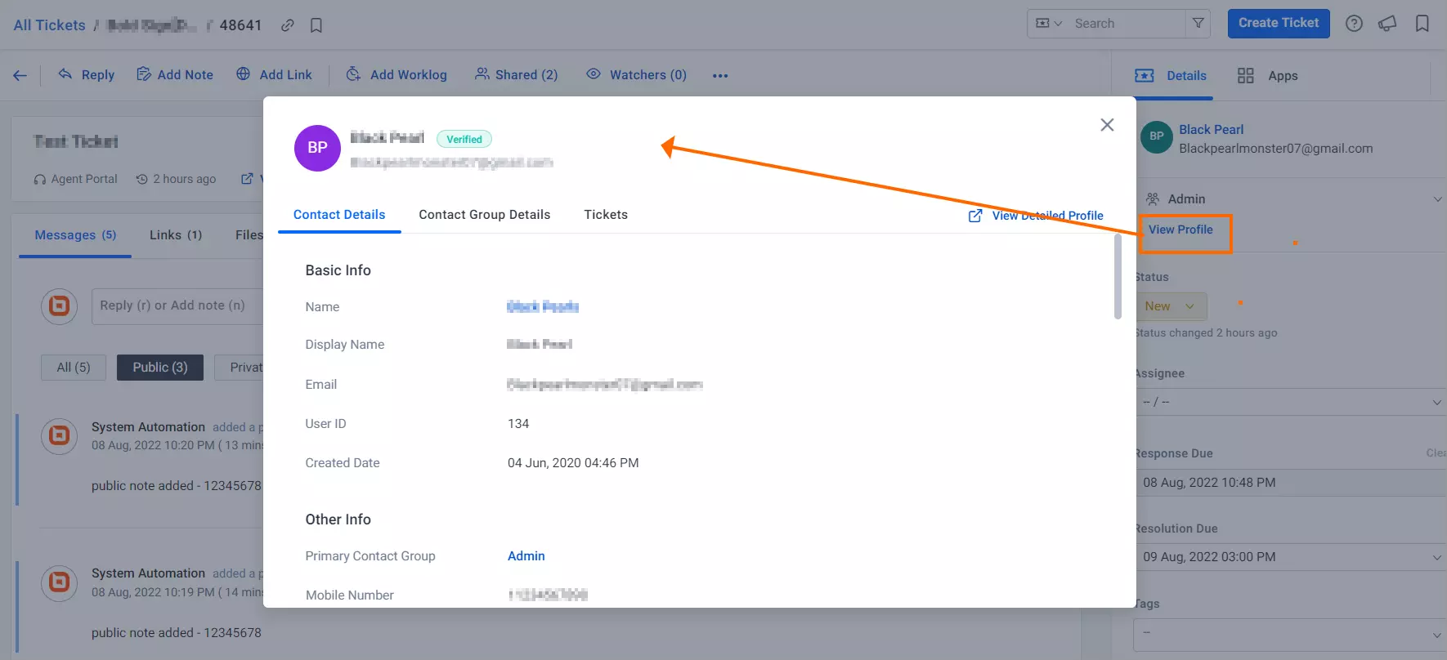The image size is (1447, 660).
Task: Expand the Status New dropdown
Action: tap(1171, 306)
